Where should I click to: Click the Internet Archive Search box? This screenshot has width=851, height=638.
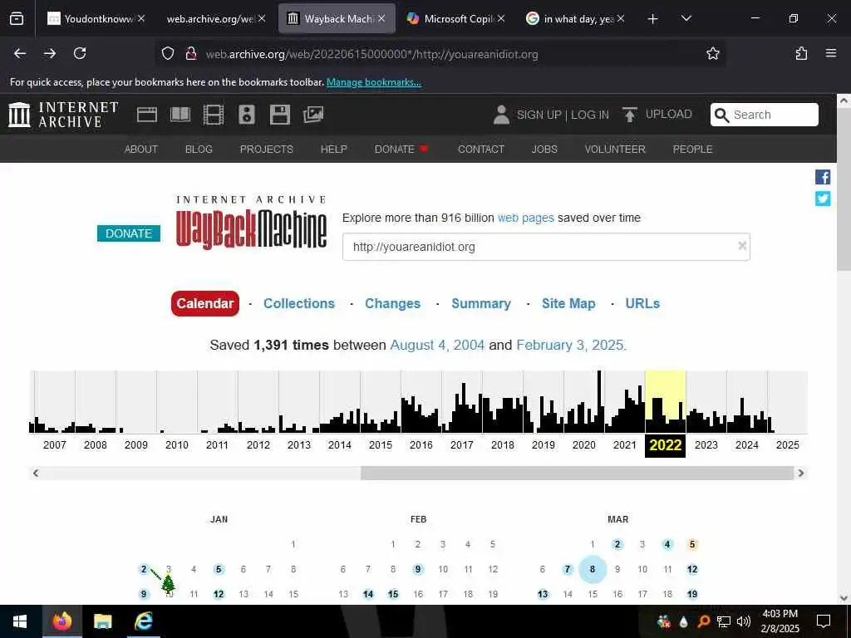click(x=765, y=115)
